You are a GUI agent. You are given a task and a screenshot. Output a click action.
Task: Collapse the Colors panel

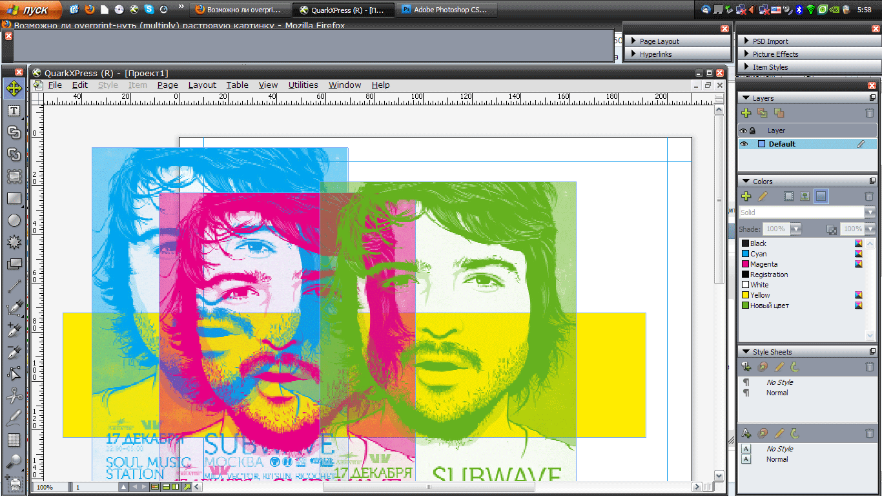pyautogui.click(x=745, y=181)
